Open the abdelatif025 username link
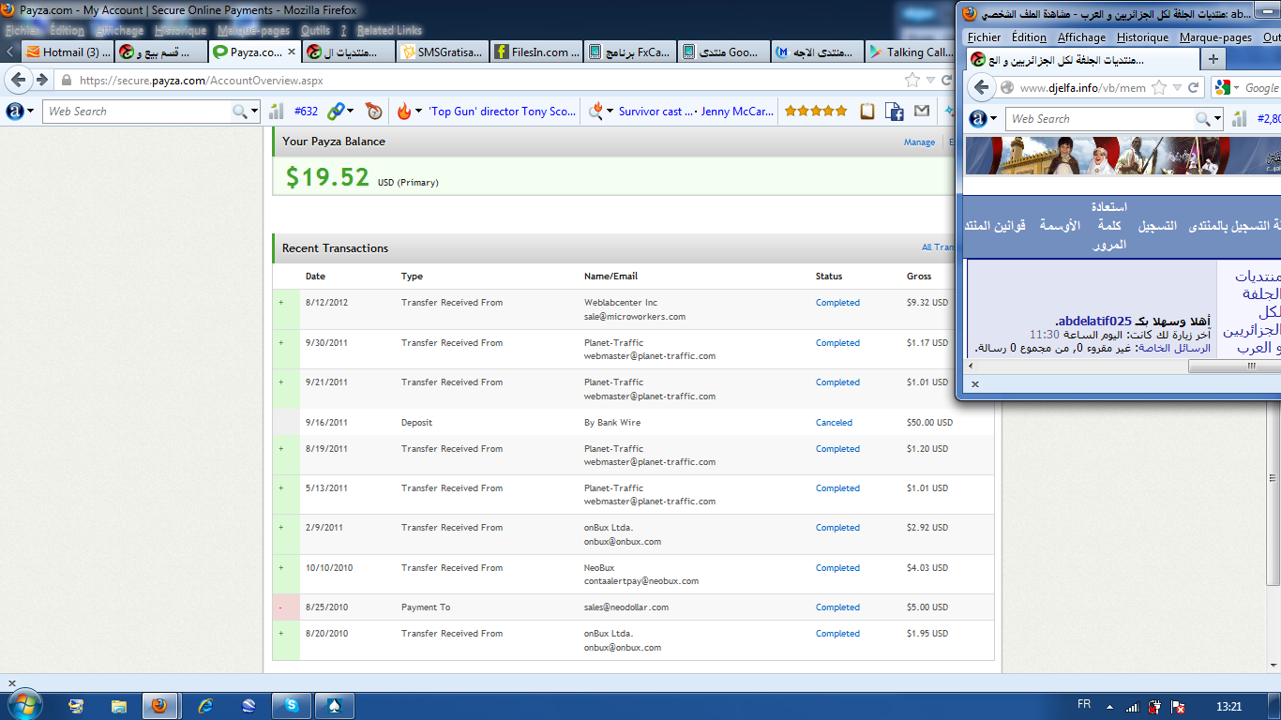The width and height of the screenshot is (1281, 720). click(1094, 321)
